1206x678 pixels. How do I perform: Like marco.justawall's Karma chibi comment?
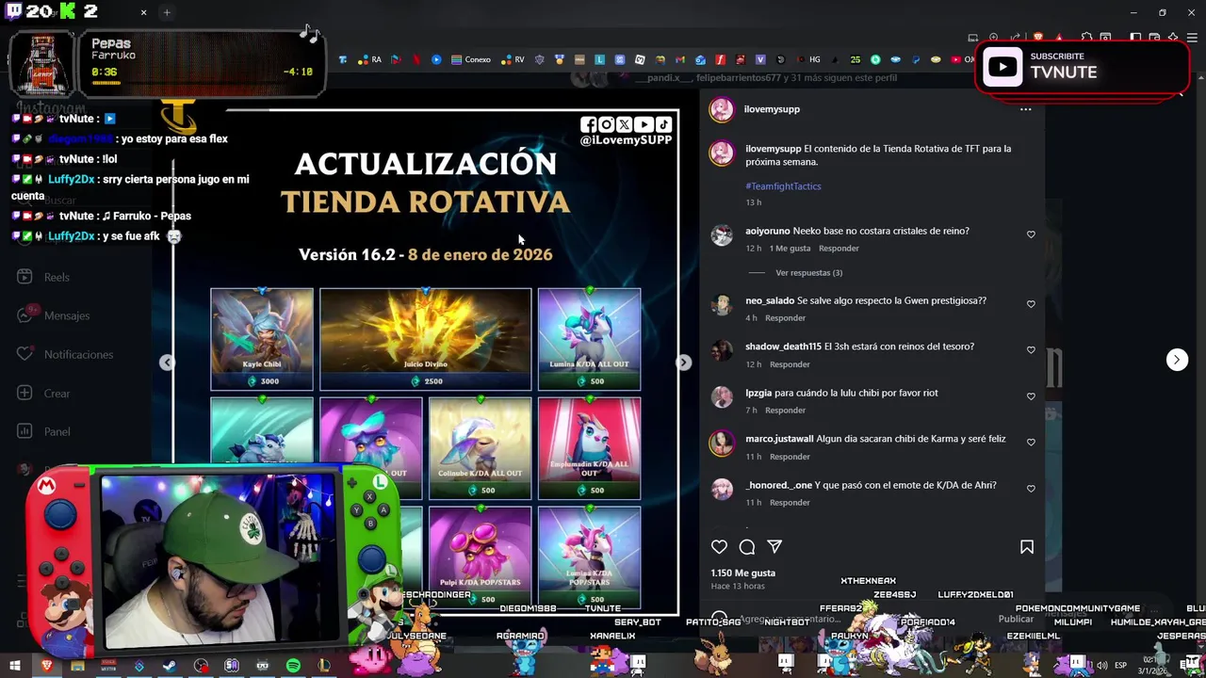pyautogui.click(x=1031, y=443)
